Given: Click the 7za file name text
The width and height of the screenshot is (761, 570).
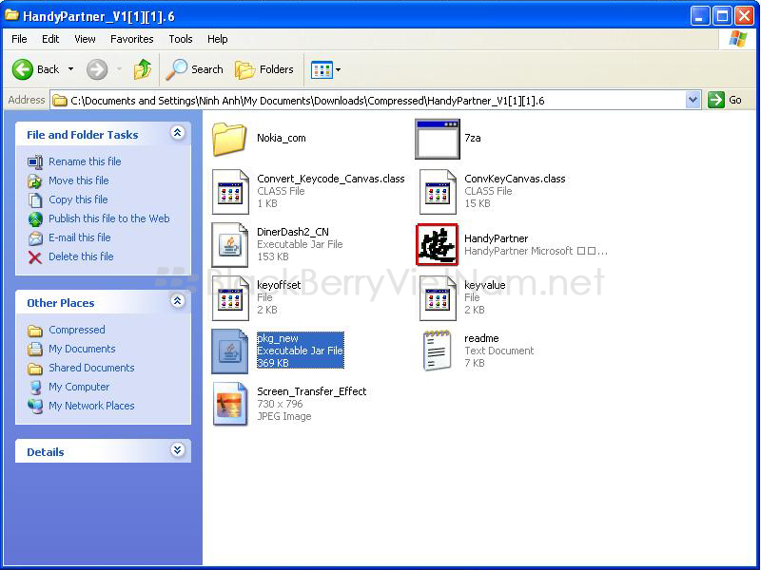Looking at the screenshot, I should point(473,138).
